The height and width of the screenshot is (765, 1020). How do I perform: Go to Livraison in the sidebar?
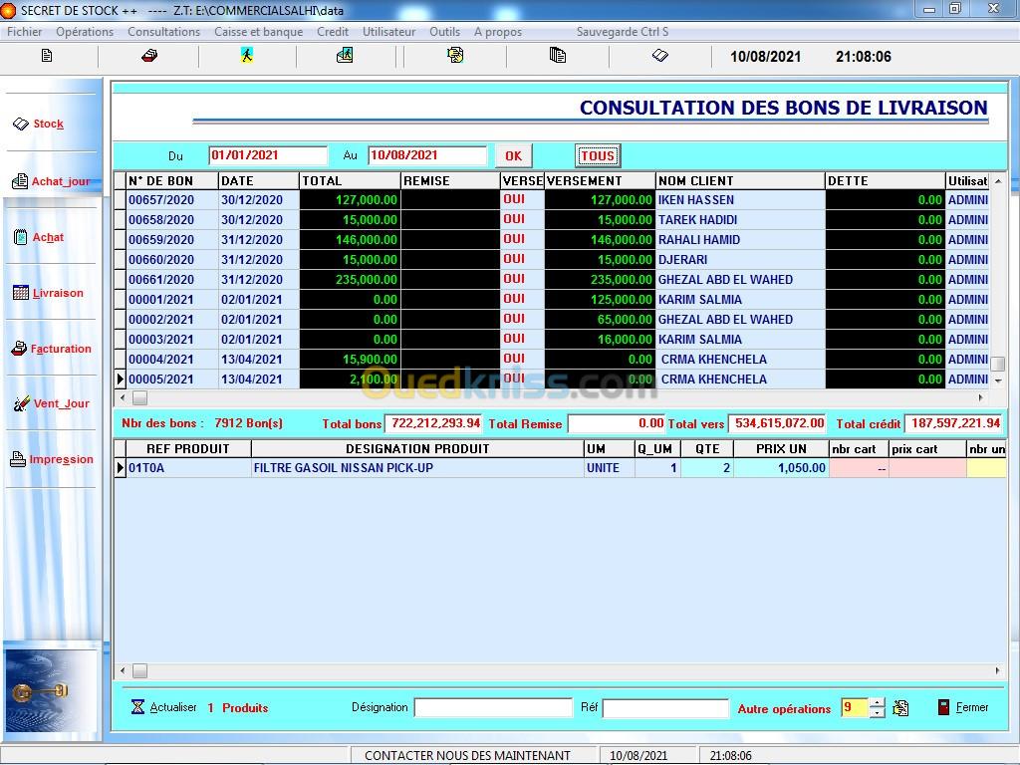[x=57, y=293]
